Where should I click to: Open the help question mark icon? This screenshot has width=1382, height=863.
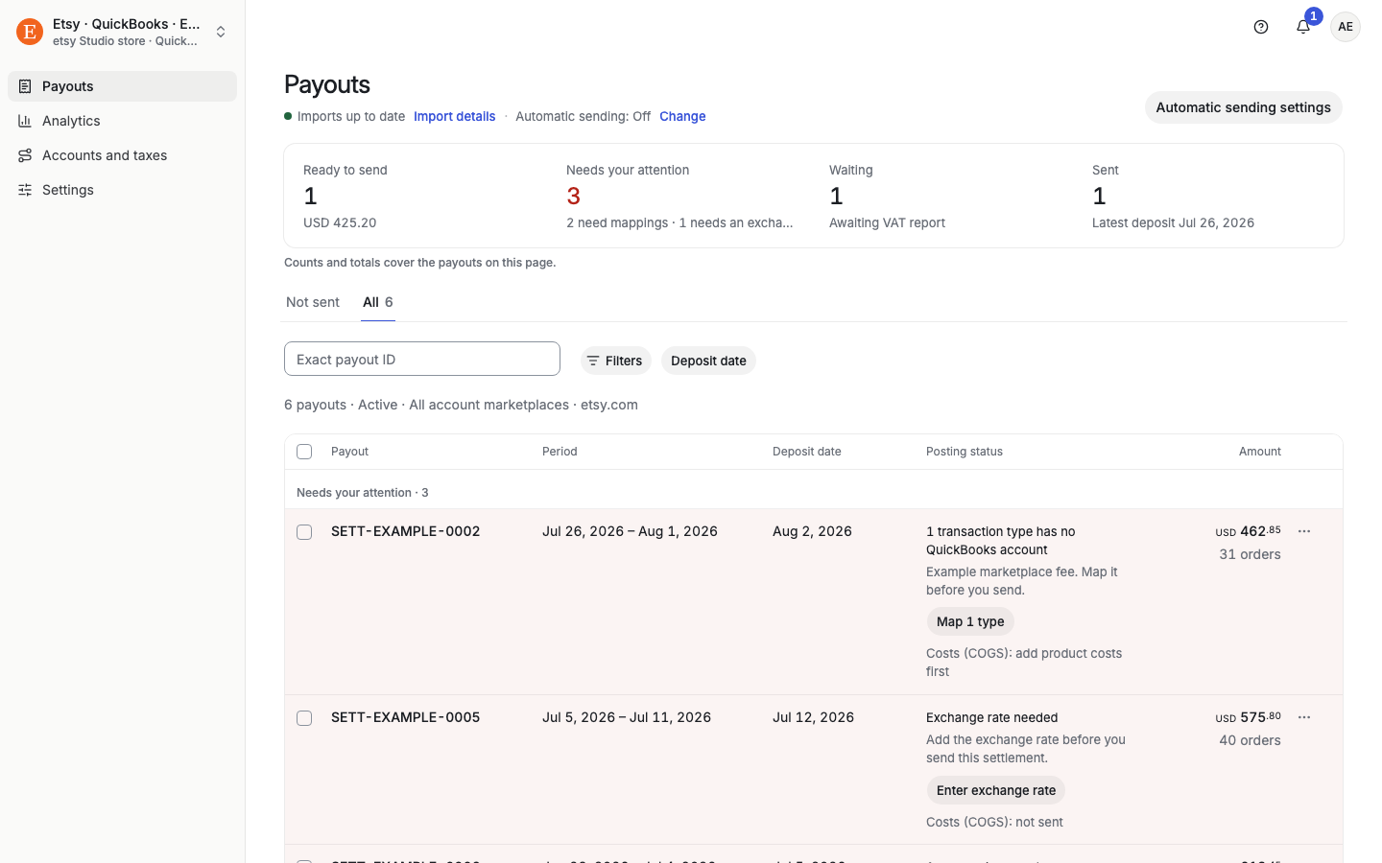(1261, 27)
